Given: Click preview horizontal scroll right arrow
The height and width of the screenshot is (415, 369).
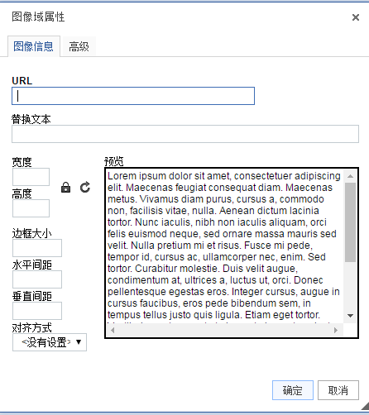Looking at the screenshot, I should (x=336, y=330).
